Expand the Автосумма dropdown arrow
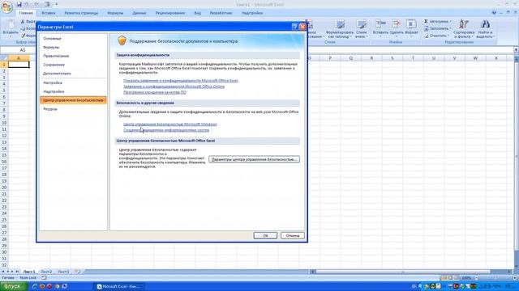The height and width of the screenshot is (291, 519). (x=450, y=22)
